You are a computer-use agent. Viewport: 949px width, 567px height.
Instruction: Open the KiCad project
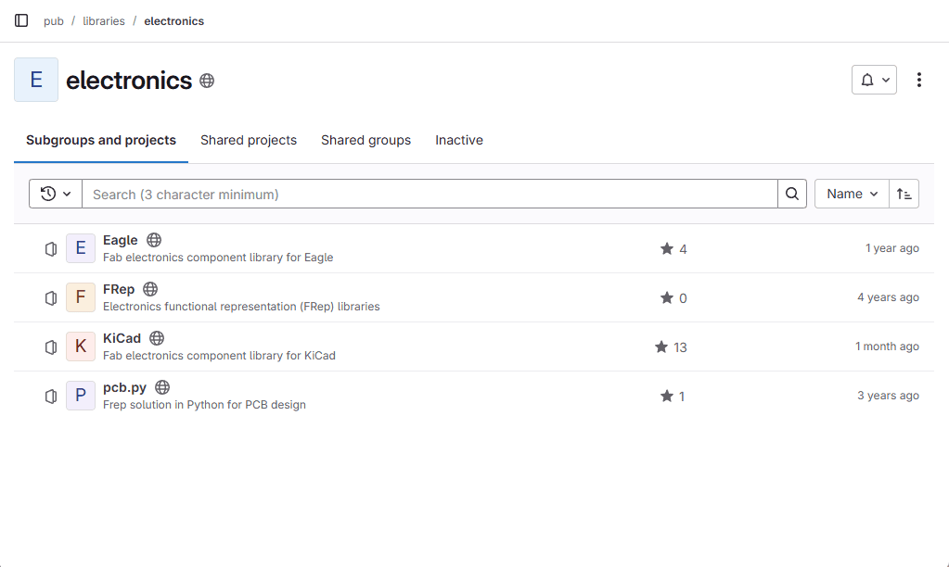tap(122, 338)
